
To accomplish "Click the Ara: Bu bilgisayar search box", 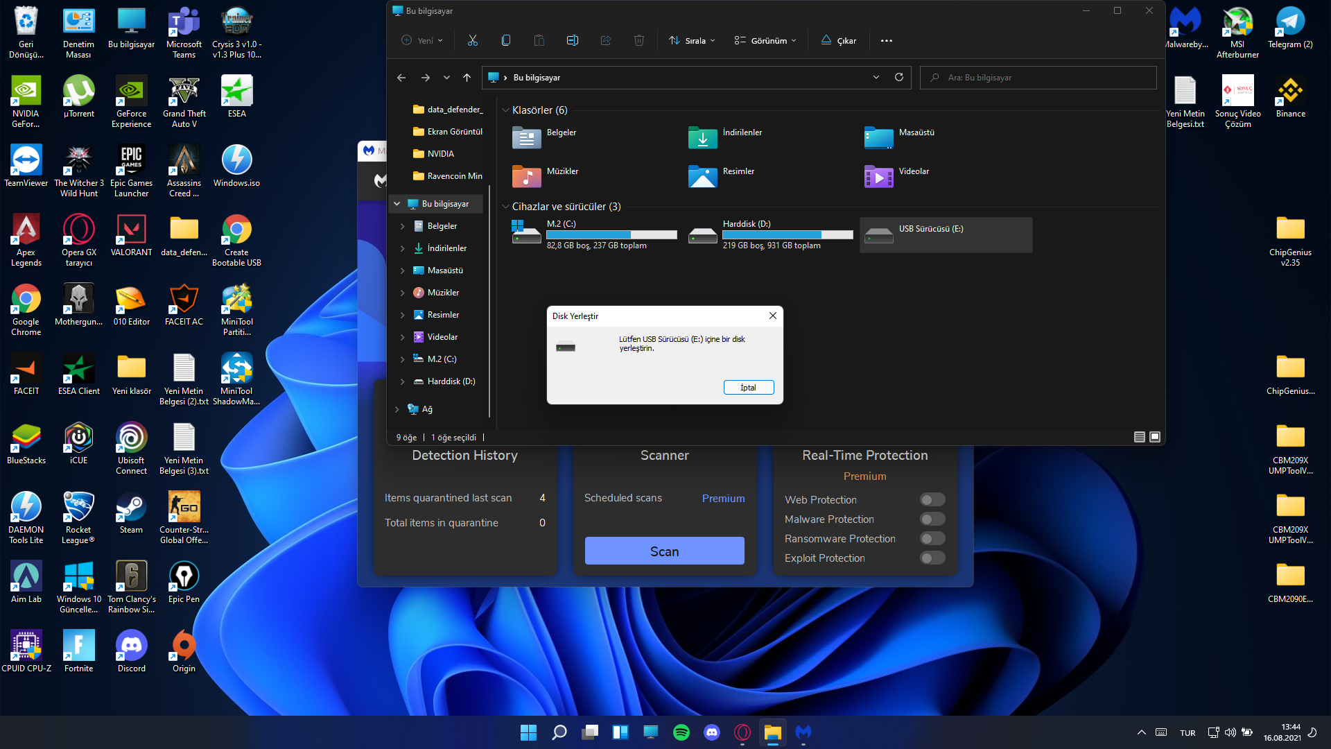I will coord(1038,78).
